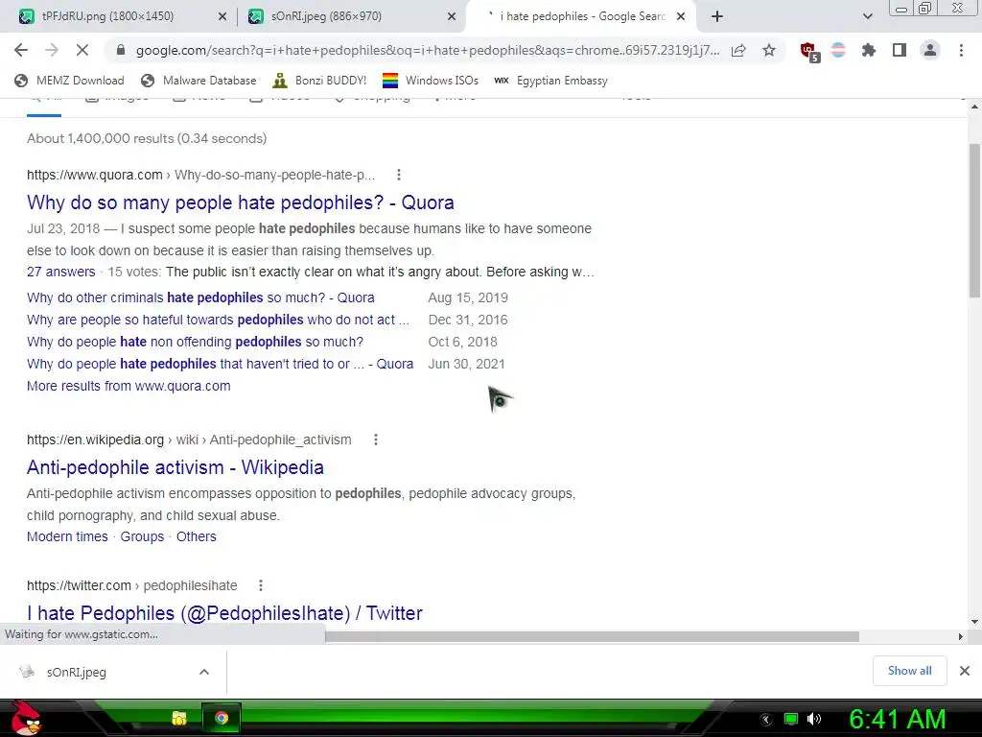Open the Chrome profile avatar
Viewport: 982px width, 737px height.
(930, 50)
